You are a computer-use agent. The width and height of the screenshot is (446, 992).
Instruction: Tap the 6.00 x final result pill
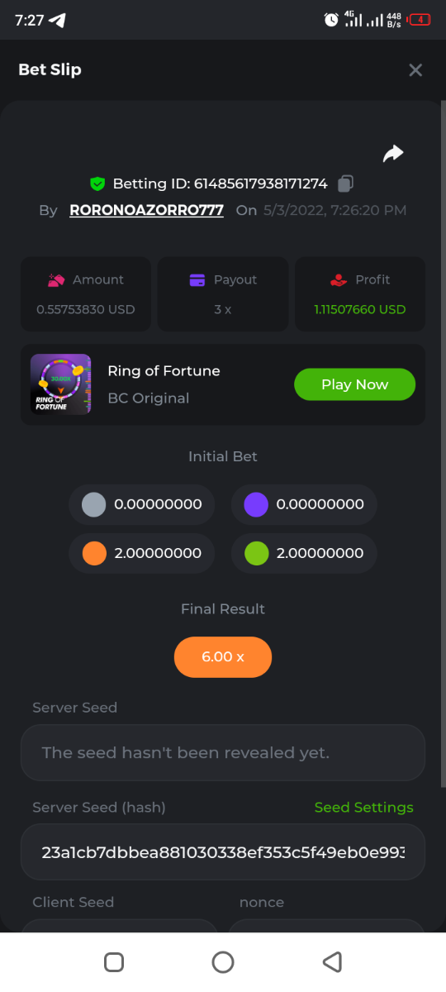(223, 656)
